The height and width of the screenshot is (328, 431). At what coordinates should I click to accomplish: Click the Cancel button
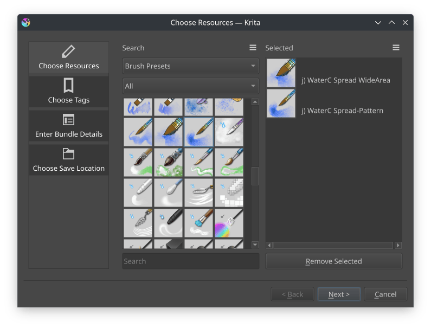pos(385,294)
